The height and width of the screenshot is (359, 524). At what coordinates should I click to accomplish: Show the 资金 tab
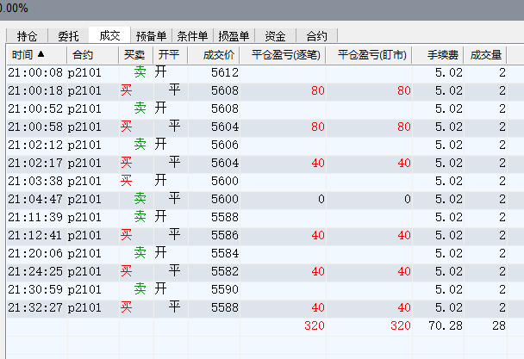276,36
